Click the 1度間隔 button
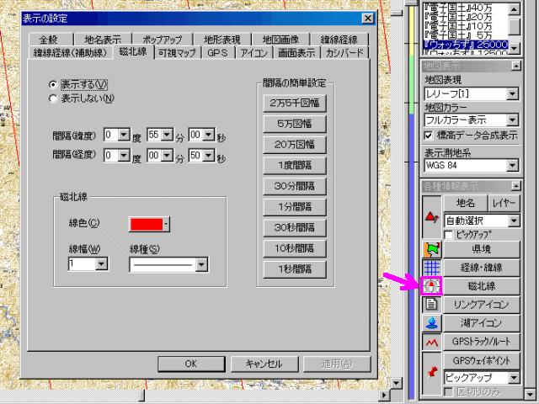 click(295, 165)
